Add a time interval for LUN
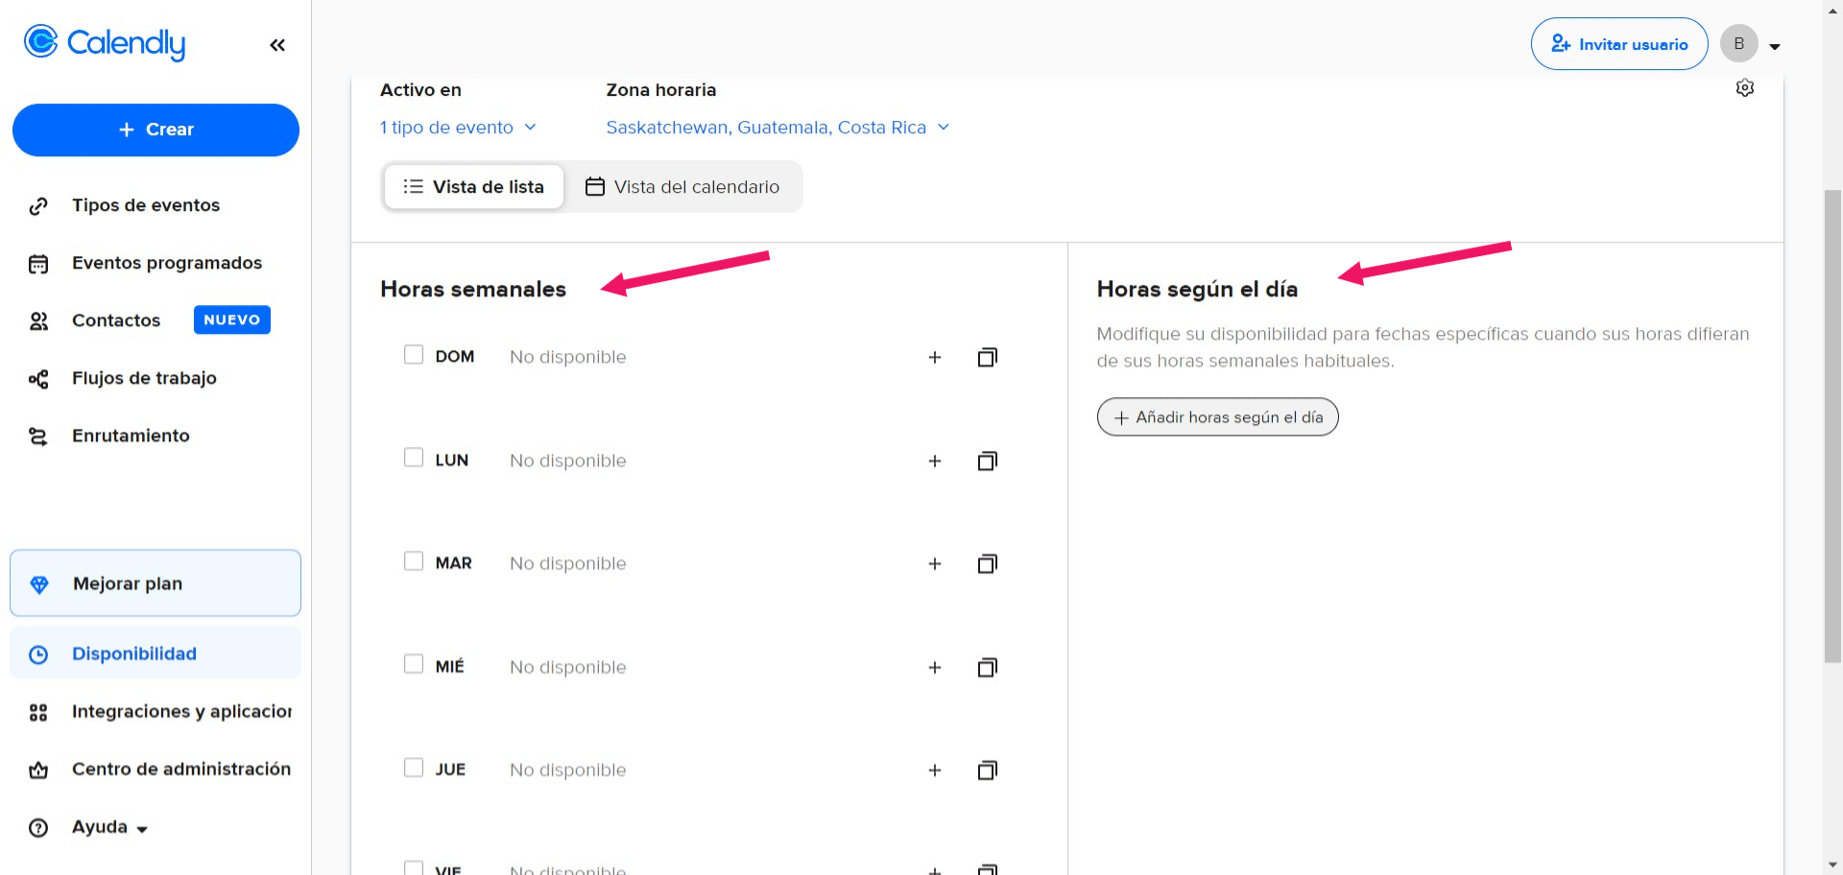This screenshot has width=1843, height=875. pyautogui.click(x=935, y=461)
